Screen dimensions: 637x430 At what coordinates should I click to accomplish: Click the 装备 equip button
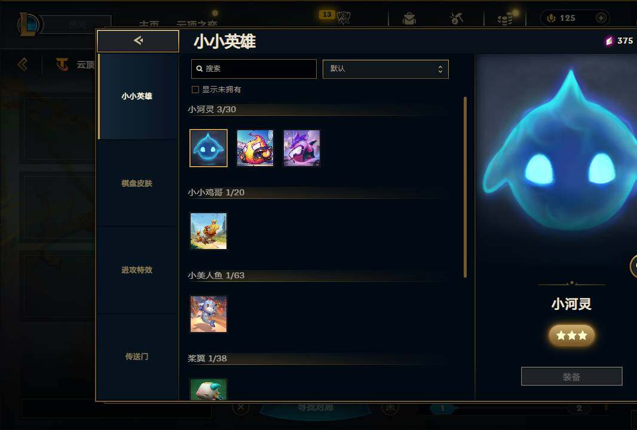click(x=572, y=376)
